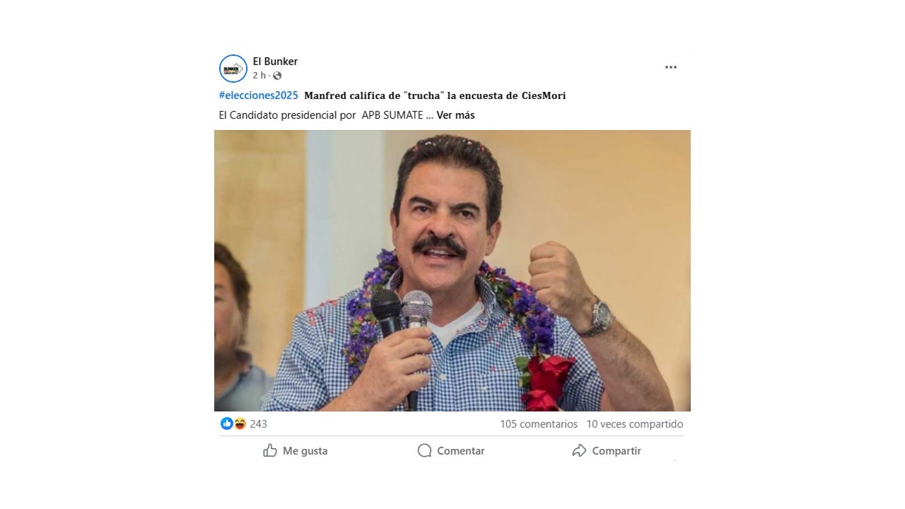Click the 2 h post timestamp
The width and height of the screenshot is (905, 509).
click(x=259, y=76)
